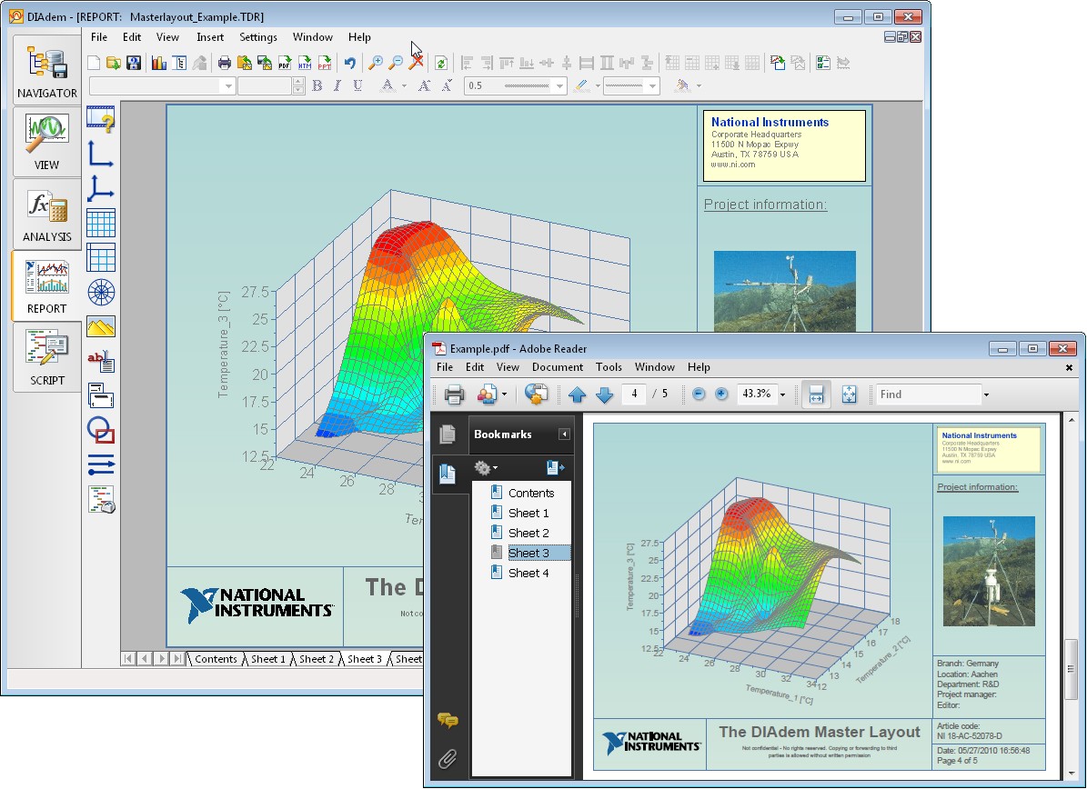This screenshot has width=1087, height=789.
Task: Open the Document menu in Adobe Reader
Action: coord(558,367)
